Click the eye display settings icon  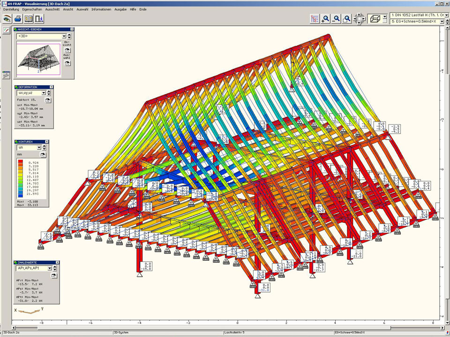(7, 19)
